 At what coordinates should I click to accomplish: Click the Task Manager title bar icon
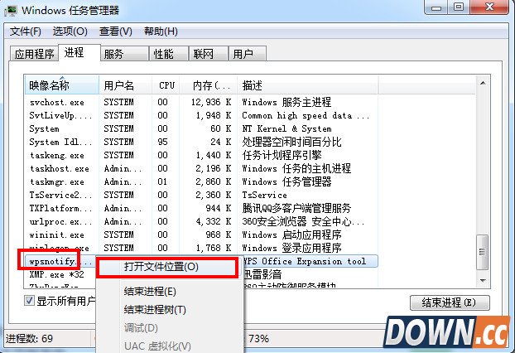[11, 10]
